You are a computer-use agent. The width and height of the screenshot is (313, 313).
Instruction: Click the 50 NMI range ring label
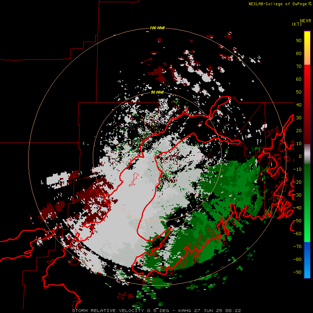coord(157,92)
